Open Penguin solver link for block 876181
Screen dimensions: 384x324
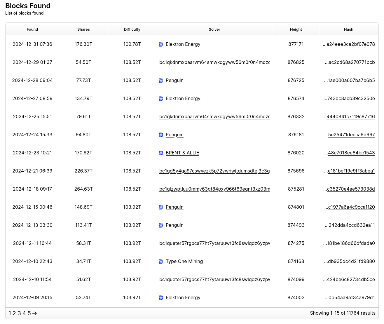pyautogui.click(x=174, y=135)
